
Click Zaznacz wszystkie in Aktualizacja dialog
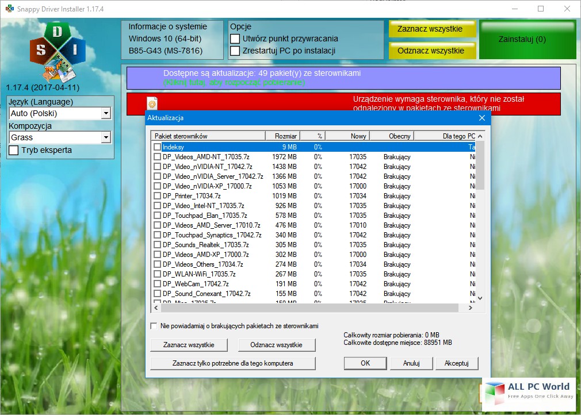click(x=189, y=345)
